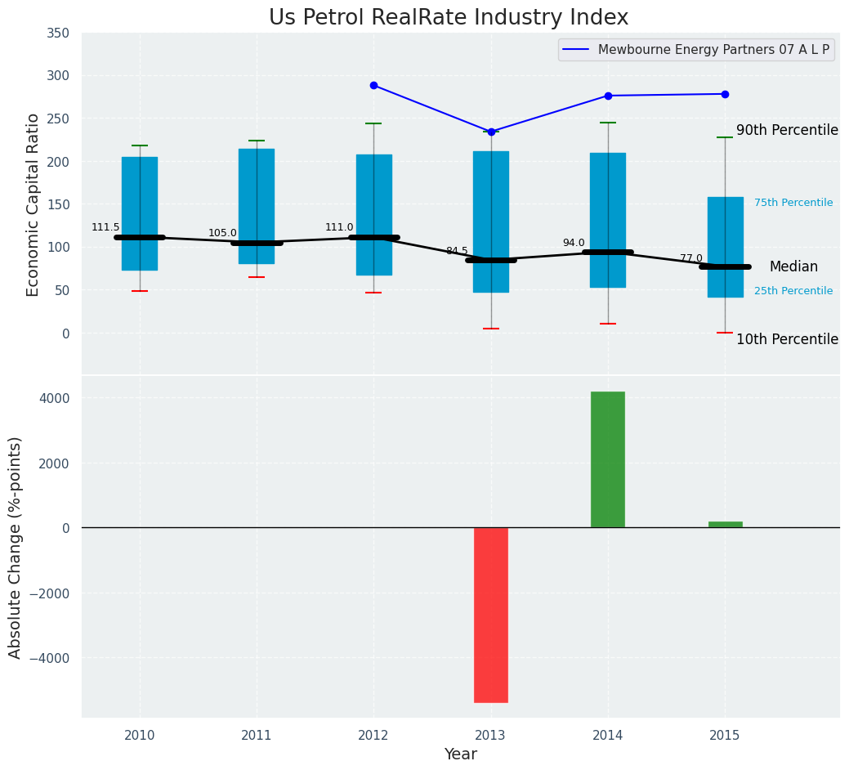The height and width of the screenshot is (770, 849).
Task: Select the red 2013 absolute change bar
Action: (491, 615)
